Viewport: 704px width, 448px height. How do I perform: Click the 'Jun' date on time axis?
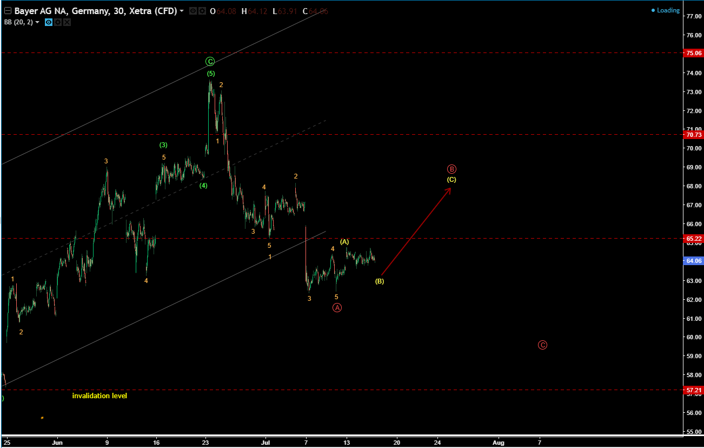point(58,442)
